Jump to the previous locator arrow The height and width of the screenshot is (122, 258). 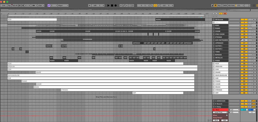pyautogui.click(x=214, y=16)
